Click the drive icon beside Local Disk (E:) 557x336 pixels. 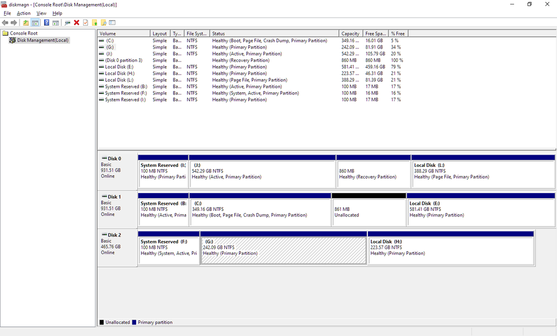(101, 67)
